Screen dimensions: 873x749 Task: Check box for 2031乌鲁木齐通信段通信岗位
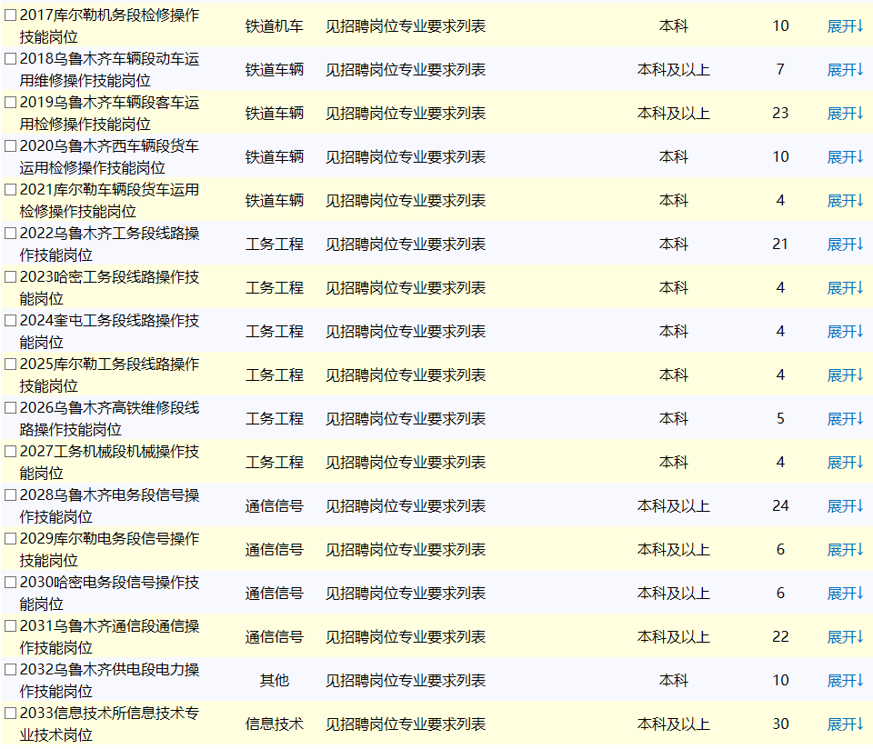[11, 625]
